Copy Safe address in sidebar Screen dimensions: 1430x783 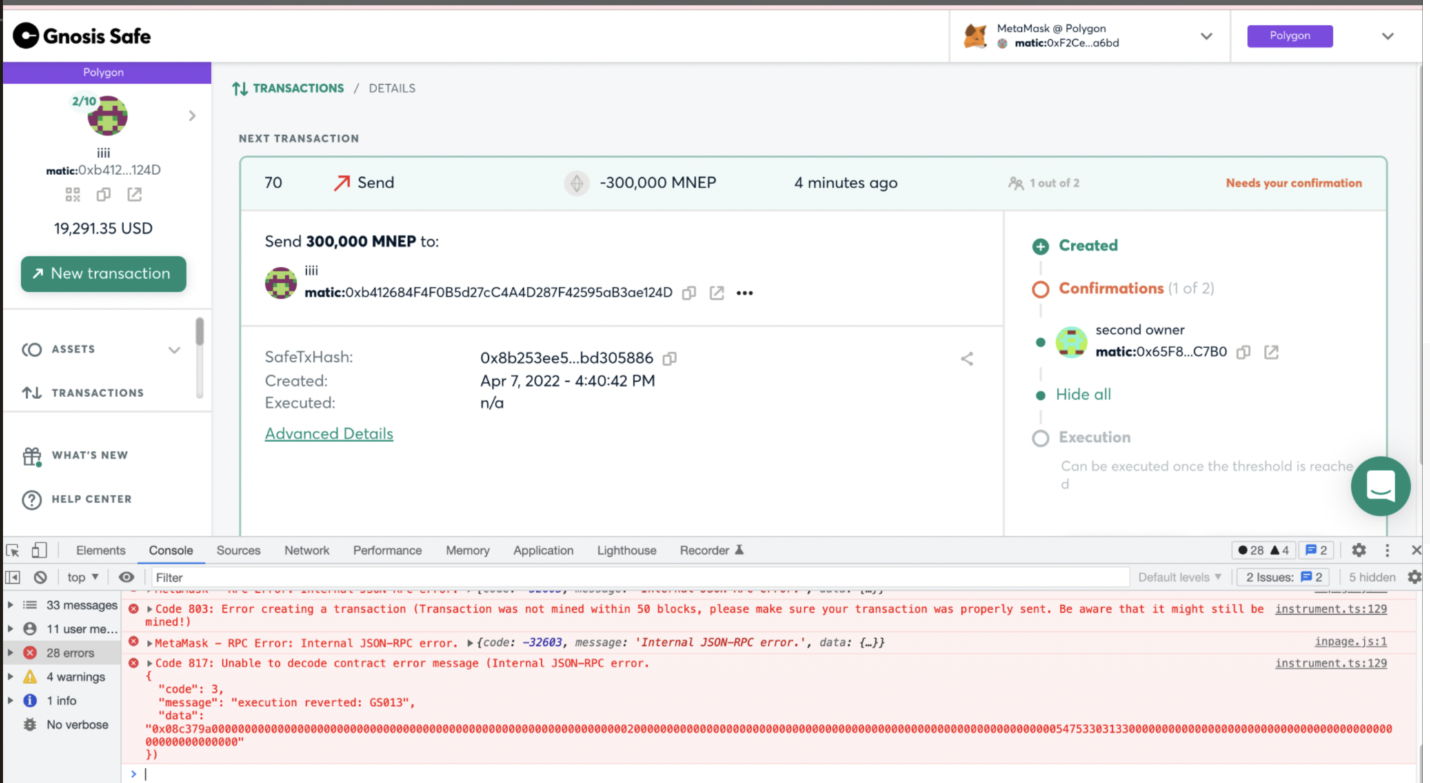pyautogui.click(x=103, y=195)
